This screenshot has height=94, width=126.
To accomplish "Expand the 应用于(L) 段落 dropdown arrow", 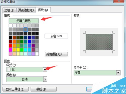I will 118,73.
